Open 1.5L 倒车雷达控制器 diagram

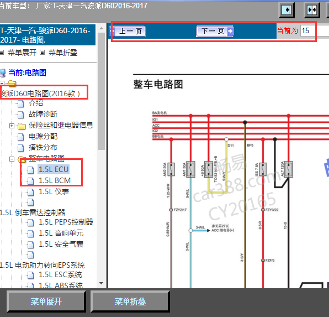(33, 212)
